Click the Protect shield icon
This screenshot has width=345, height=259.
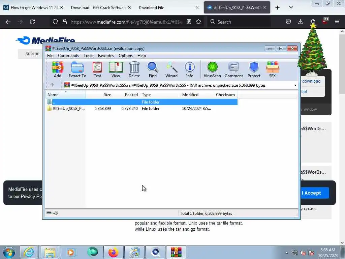coord(254,69)
